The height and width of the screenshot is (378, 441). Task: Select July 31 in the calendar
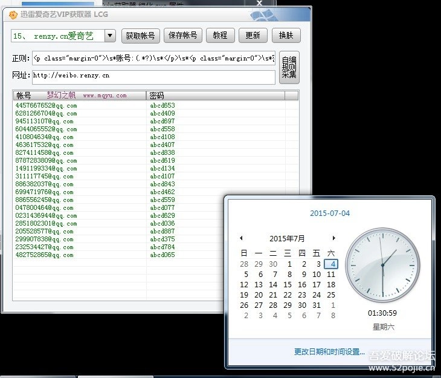317,305
